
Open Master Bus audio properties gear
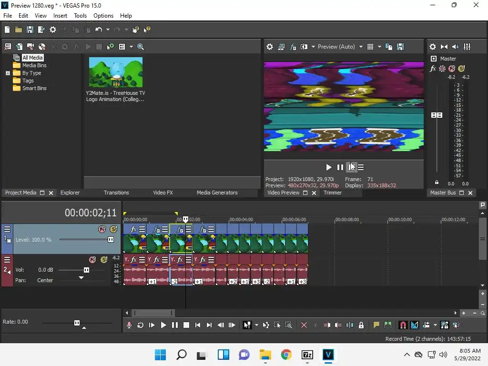click(433, 47)
